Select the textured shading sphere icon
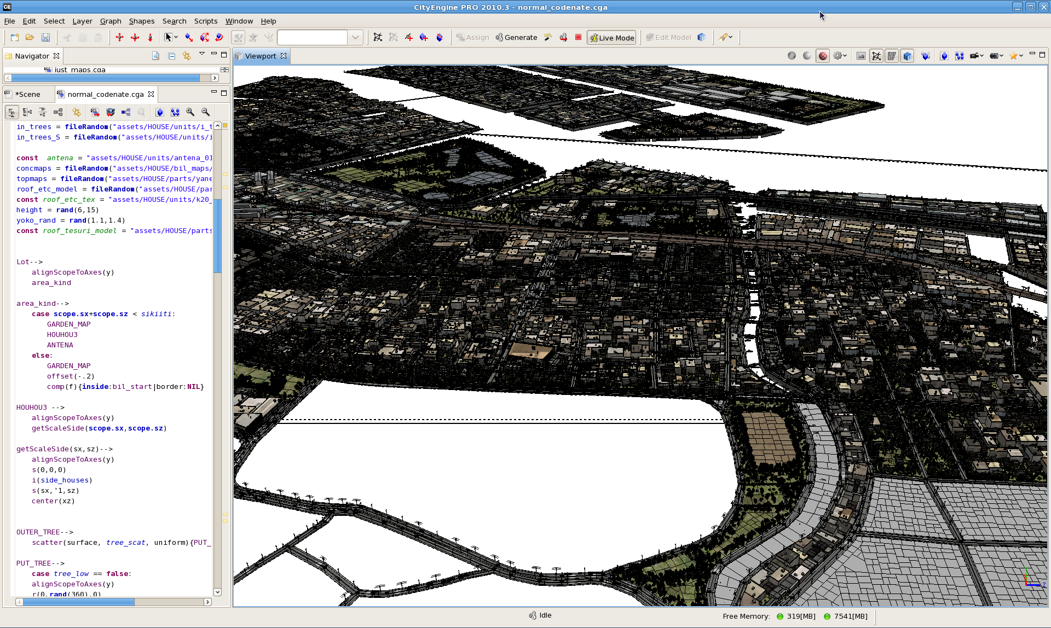Screen dimensions: 1051x628 (822, 56)
